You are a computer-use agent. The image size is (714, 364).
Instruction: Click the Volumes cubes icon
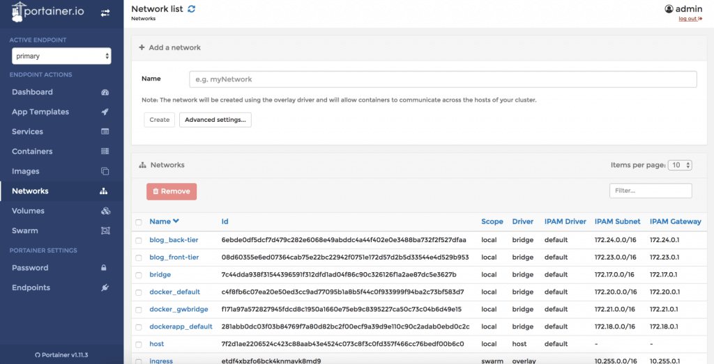106,211
